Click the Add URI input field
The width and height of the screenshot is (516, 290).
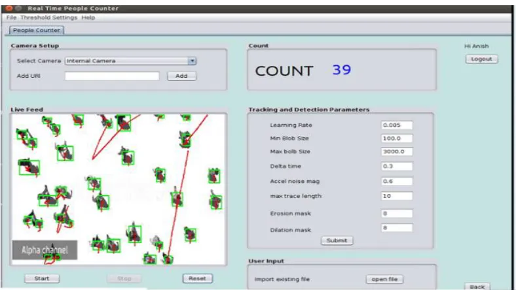click(112, 76)
